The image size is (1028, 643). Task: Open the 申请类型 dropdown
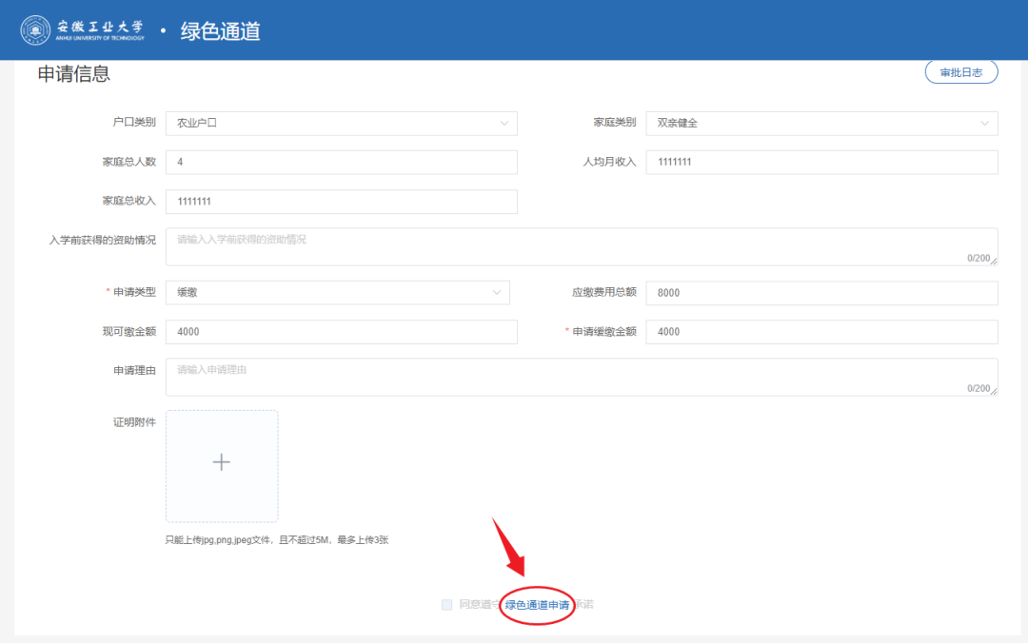click(338, 292)
